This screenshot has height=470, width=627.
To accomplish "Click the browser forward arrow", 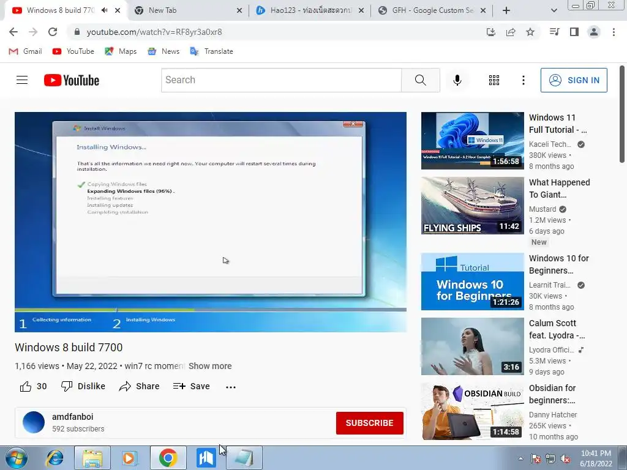I will click(33, 32).
